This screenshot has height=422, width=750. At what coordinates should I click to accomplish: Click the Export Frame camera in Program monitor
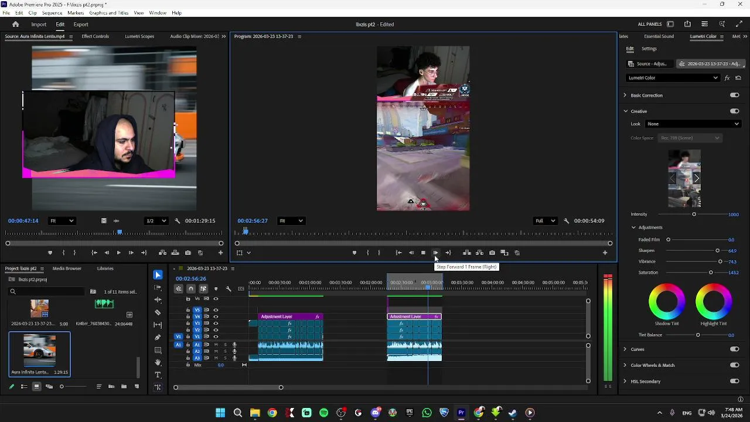[x=492, y=253]
